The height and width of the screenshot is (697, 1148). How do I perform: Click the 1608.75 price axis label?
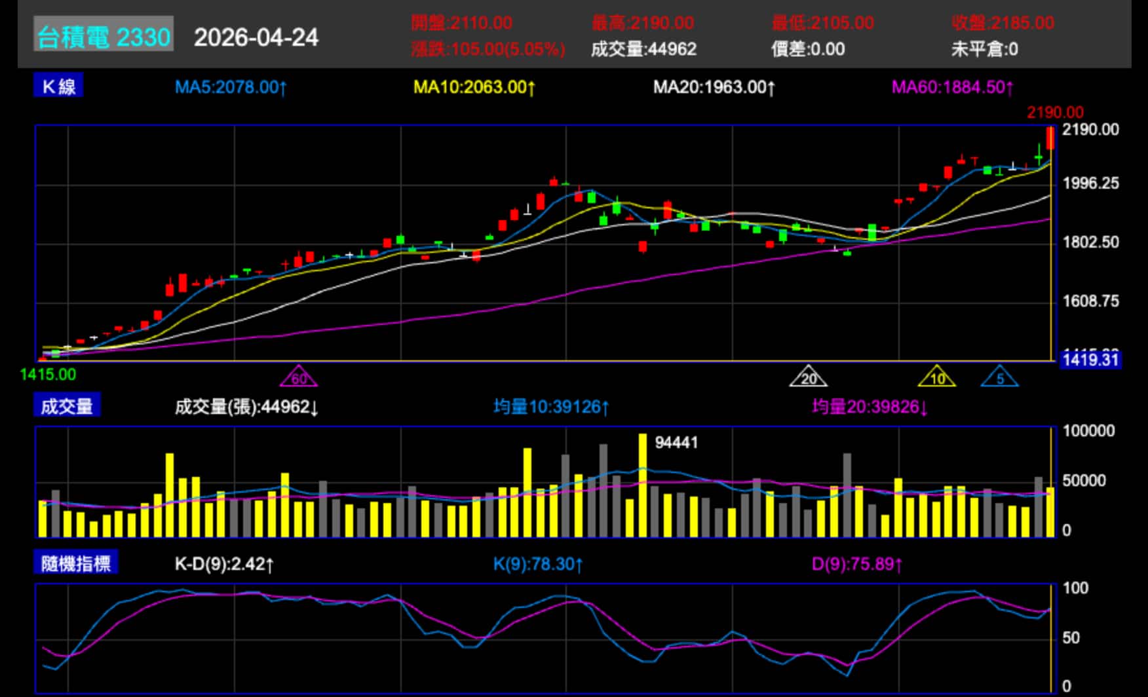(x=1090, y=301)
